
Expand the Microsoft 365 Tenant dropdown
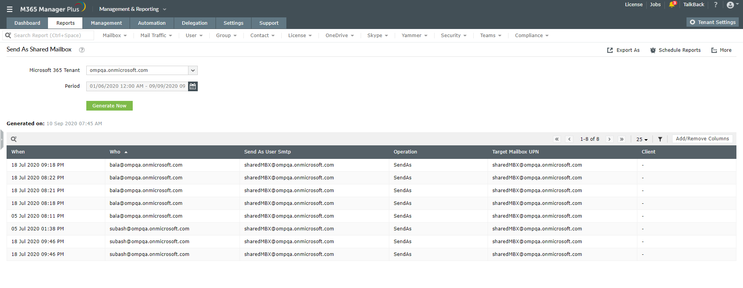[193, 70]
